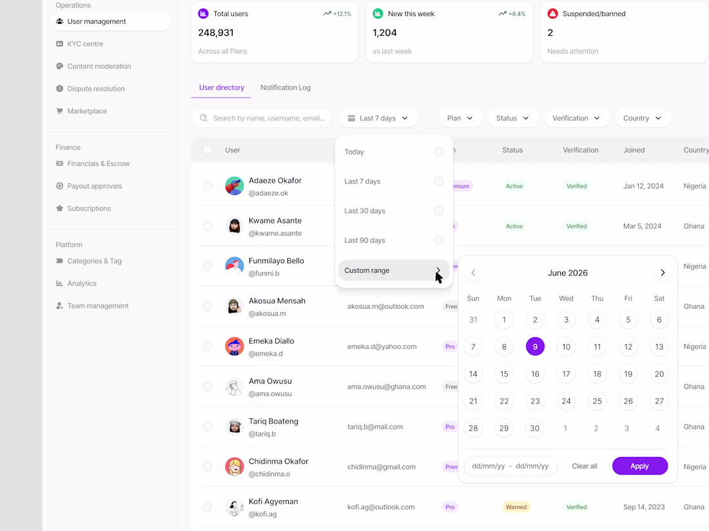
Task: Go to the previous month in calendar
Action: pos(474,273)
